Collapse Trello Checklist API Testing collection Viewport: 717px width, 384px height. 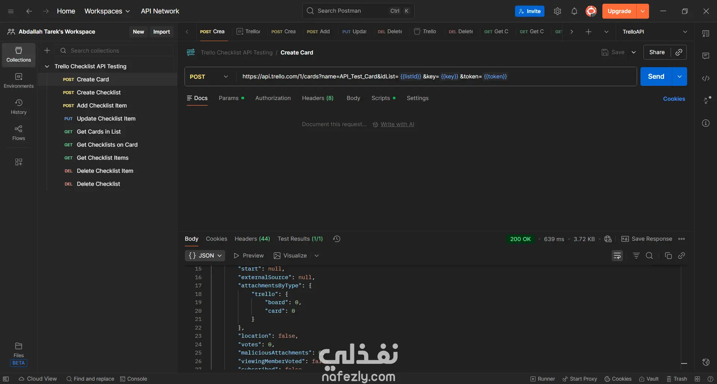click(x=47, y=66)
